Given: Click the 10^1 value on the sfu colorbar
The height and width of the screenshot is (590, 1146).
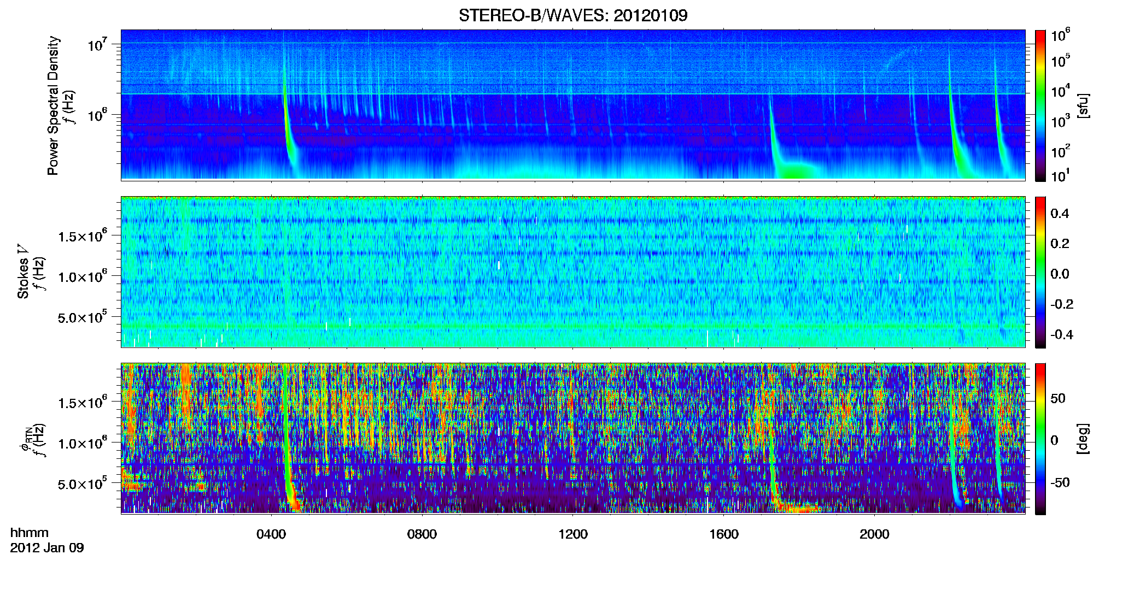Looking at the screenshot, I should [1061, 176].
